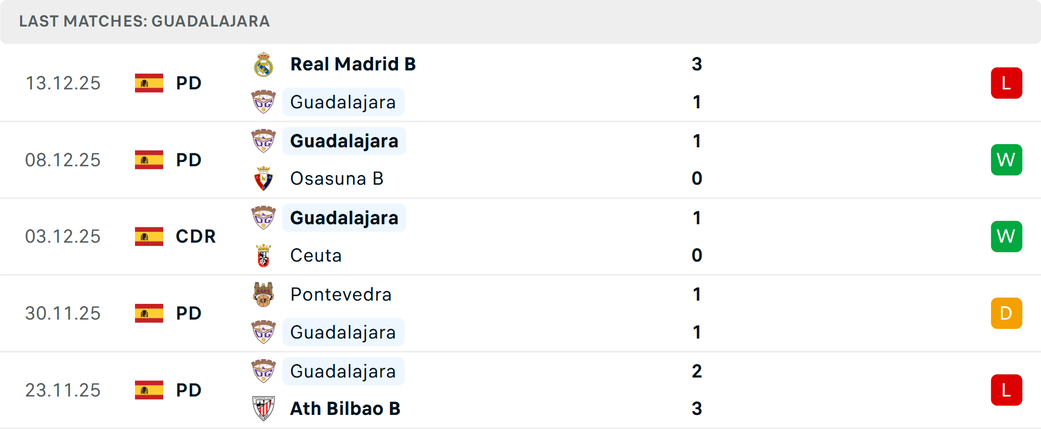Click the Real Madrid B crest icon

click(264, 64)
